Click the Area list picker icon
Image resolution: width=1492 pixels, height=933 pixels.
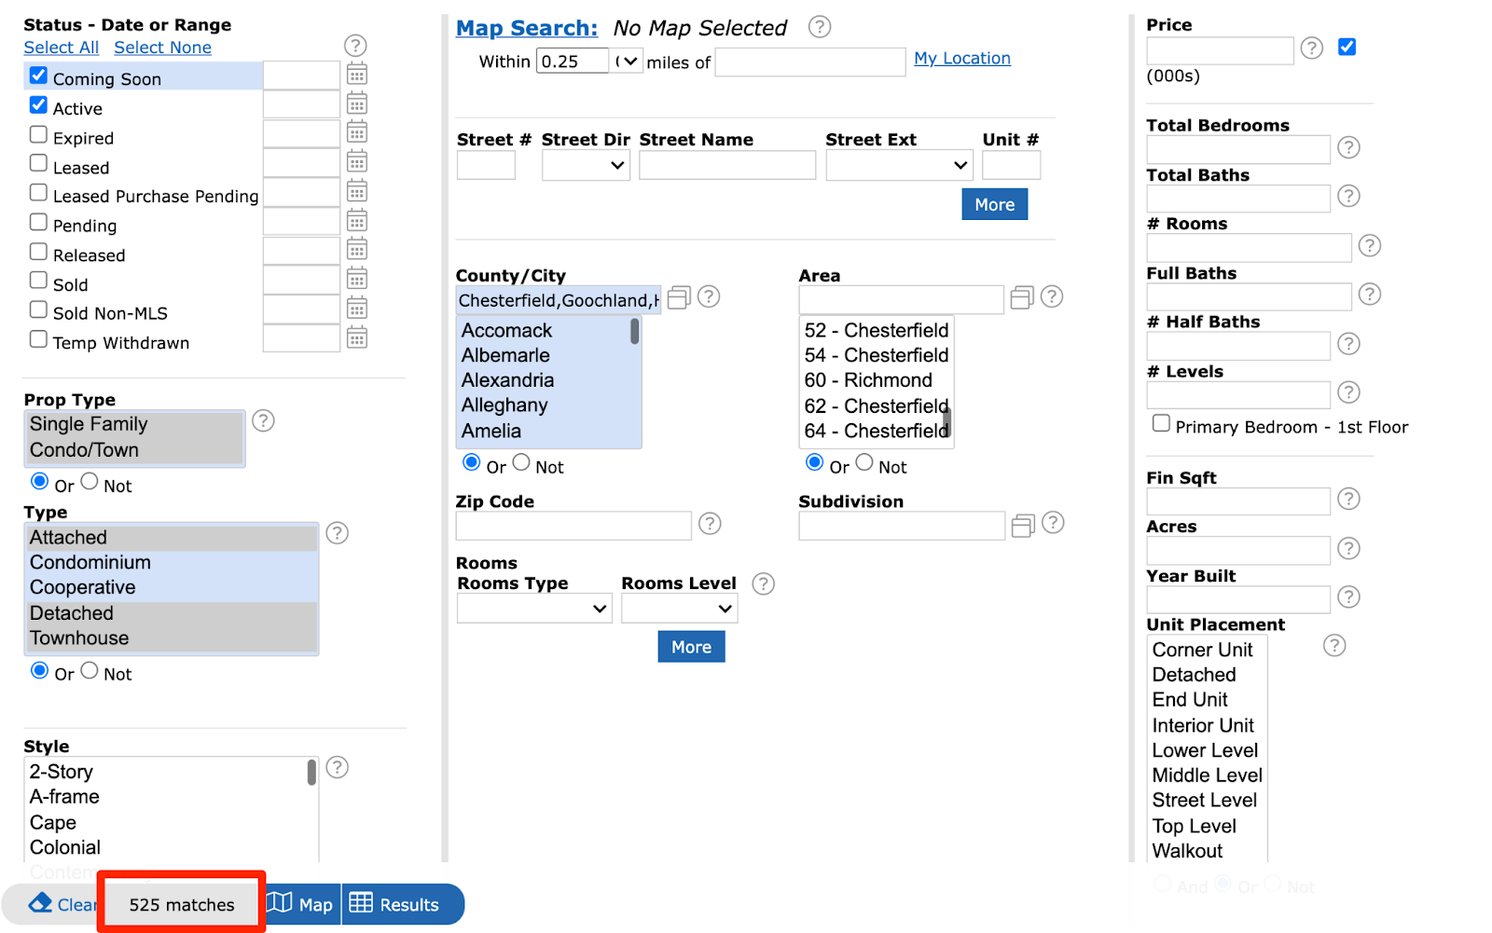pos(1022,297)
